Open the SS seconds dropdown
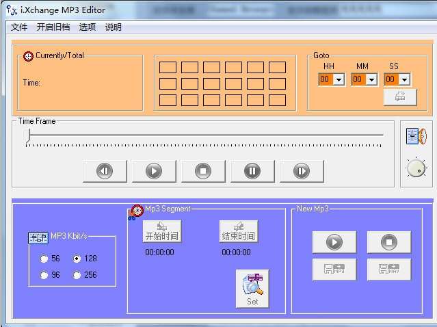This screenshot has height=327, width=437. [x=404, y=79]
